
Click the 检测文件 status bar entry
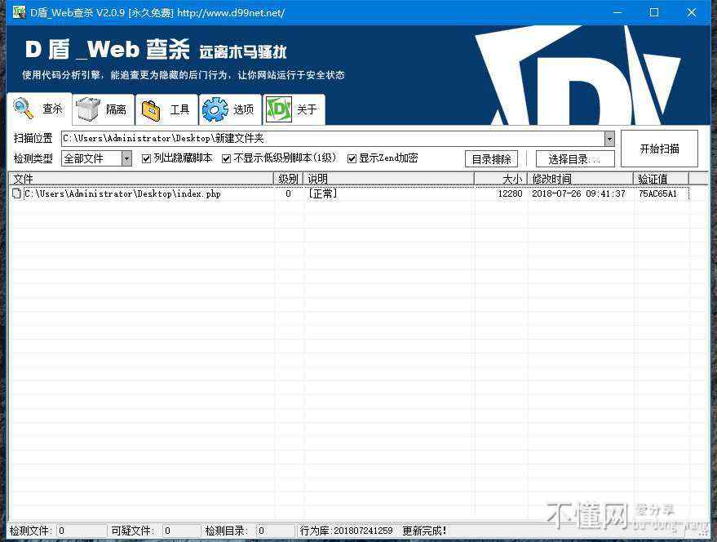pyautogui.click(x=57, y=531)
